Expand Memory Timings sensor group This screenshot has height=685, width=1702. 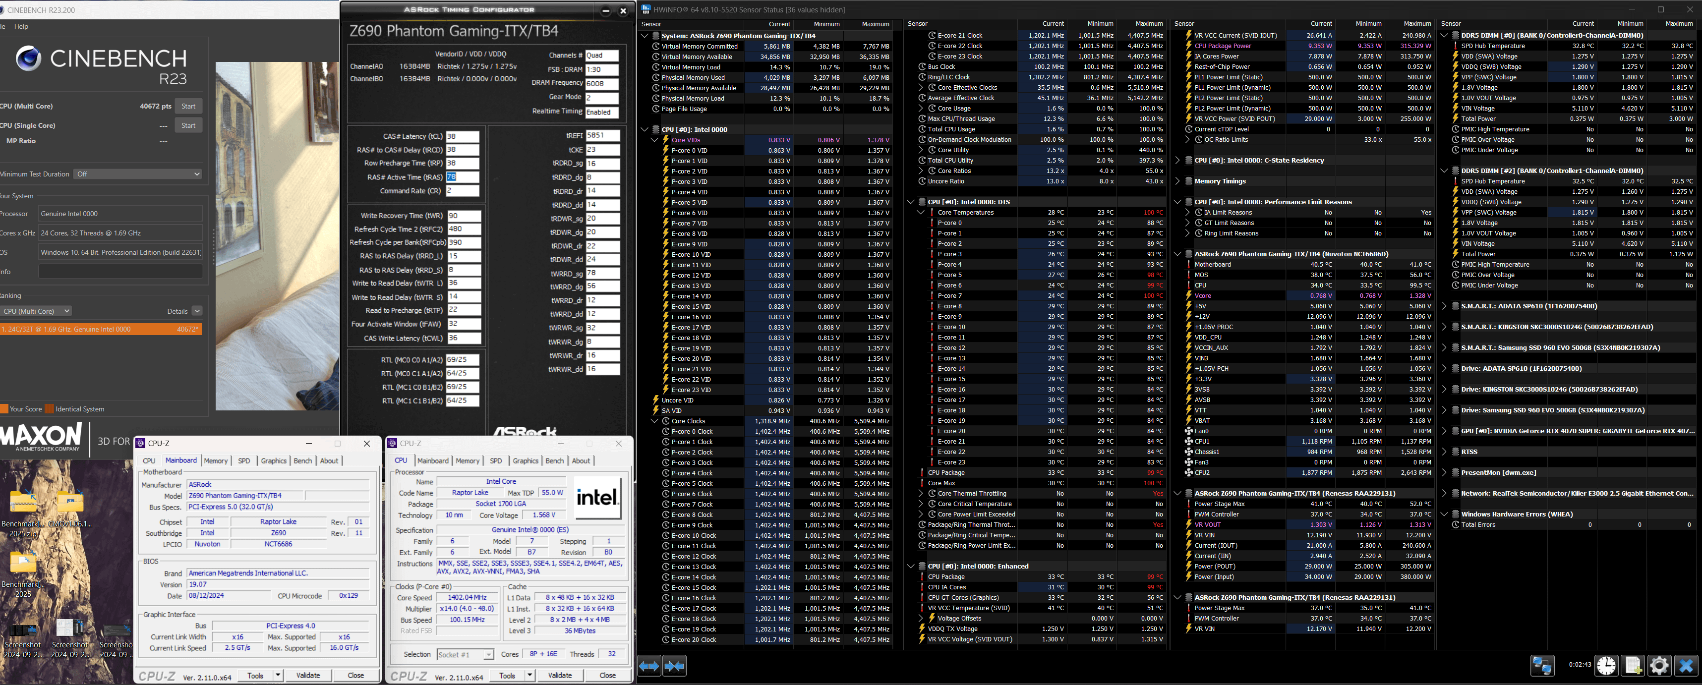pyautogui.click(x=1177, y=181)
